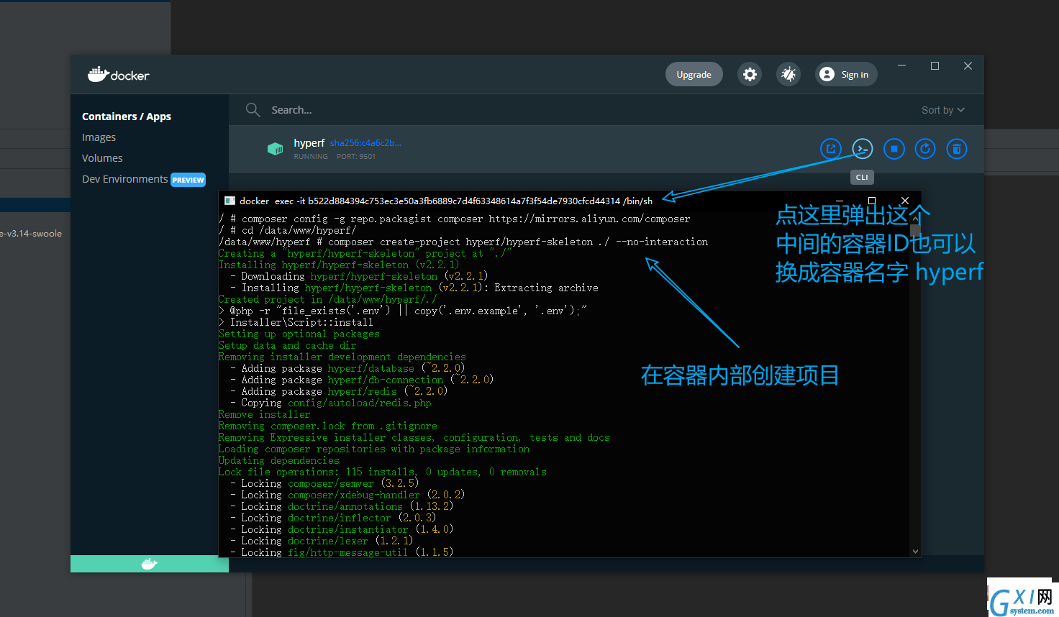This screenshot has height=617, width=1059.
Task: Click the Search containers field
Action: pyautogui.click(x=576, y=110)
